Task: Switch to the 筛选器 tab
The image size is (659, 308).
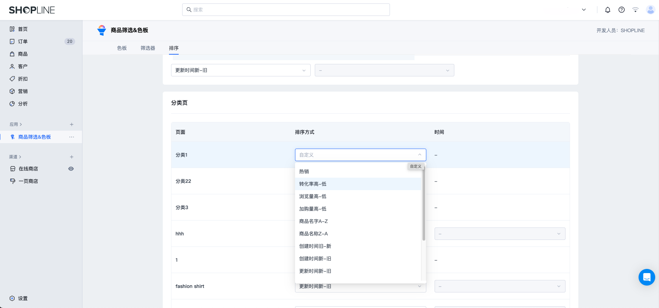Action: pyautogui.click(x=148, y=48)
